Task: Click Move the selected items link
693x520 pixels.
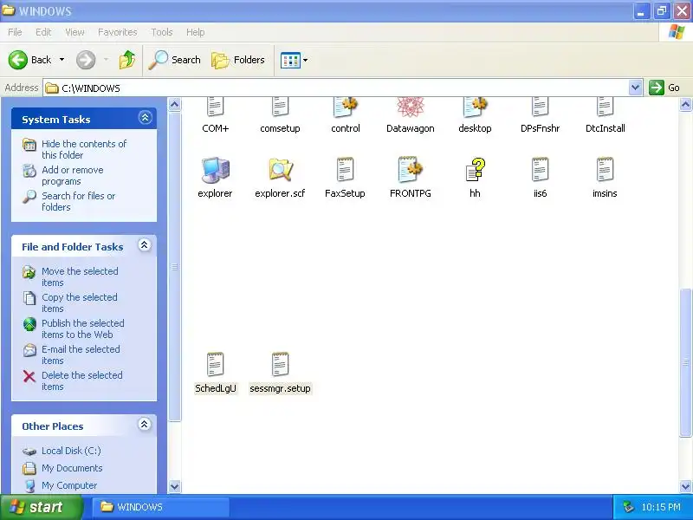Action: (80, 276)
